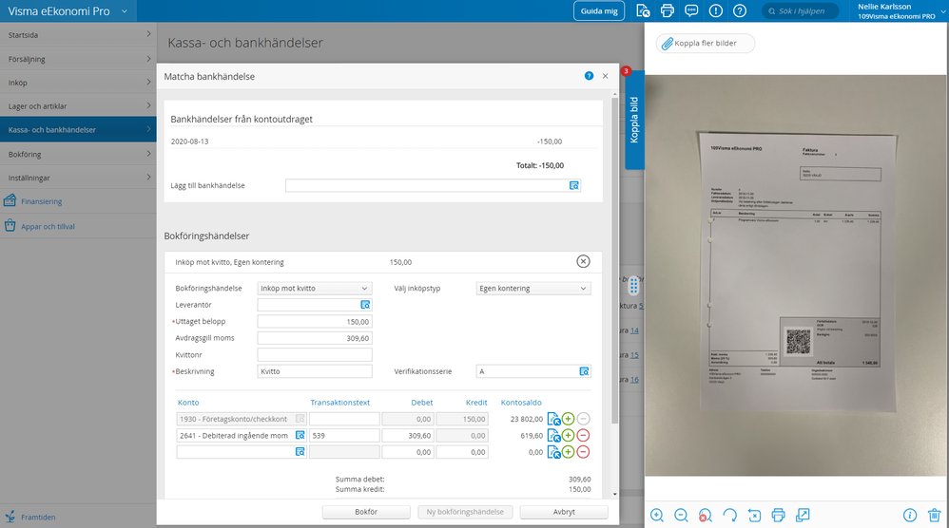
Task: Remove the 2641 account row with minus icon
Action: point(583,435)
